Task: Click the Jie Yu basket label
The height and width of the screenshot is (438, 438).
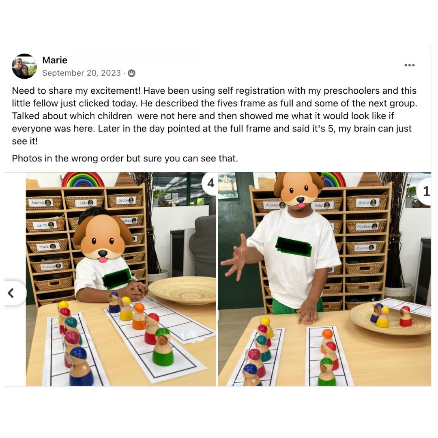Action: [45, 225]
